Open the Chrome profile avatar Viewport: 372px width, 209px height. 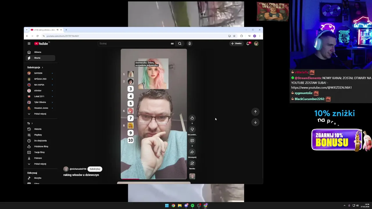[255, 36]
